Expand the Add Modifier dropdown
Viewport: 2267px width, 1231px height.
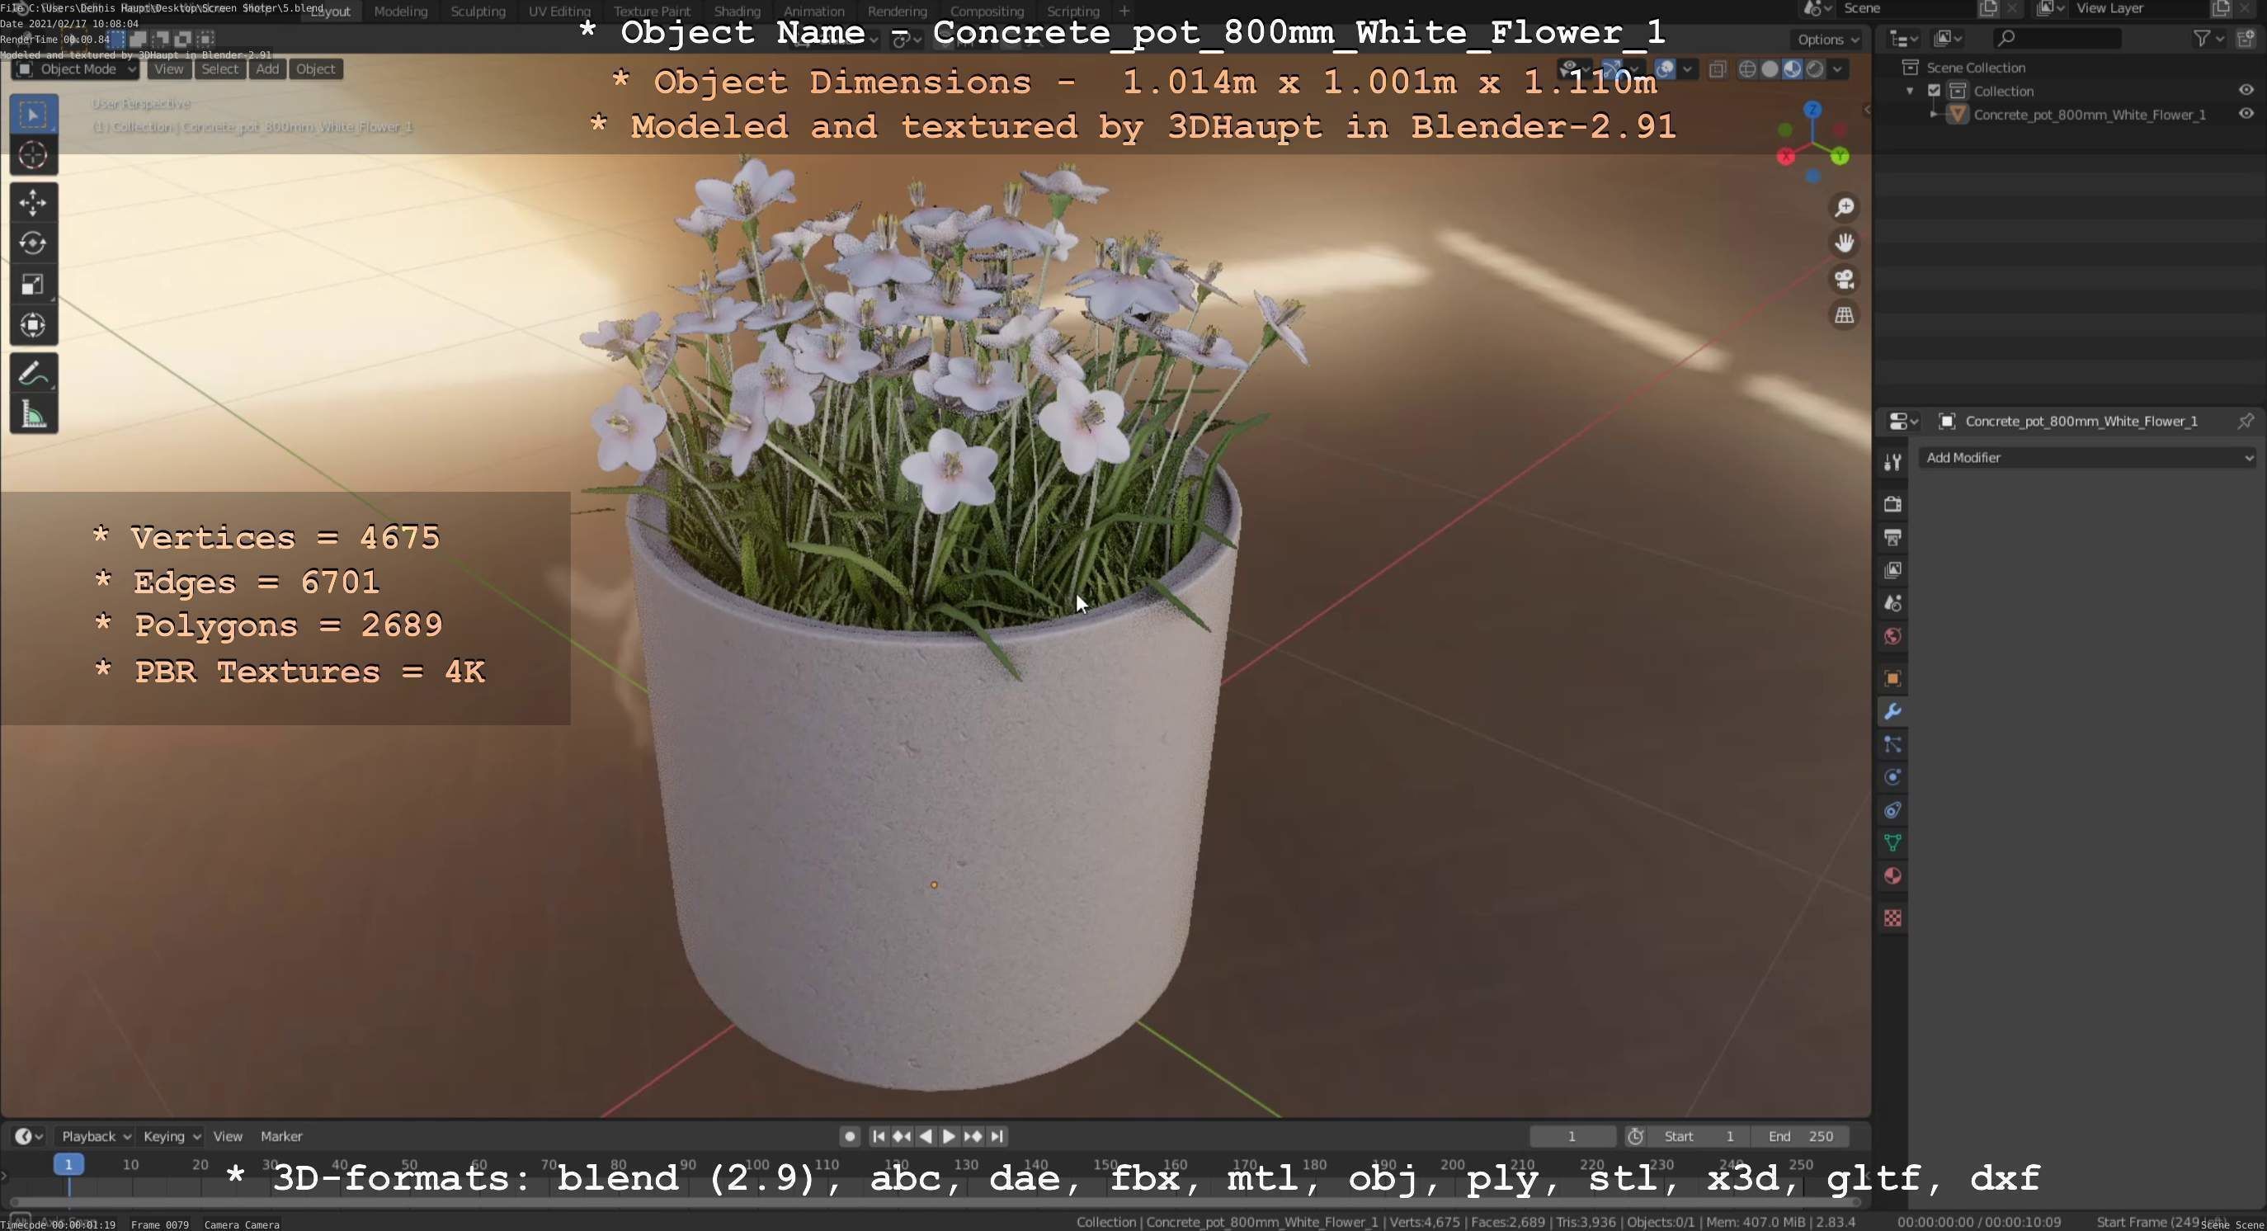coord(2087,458)
